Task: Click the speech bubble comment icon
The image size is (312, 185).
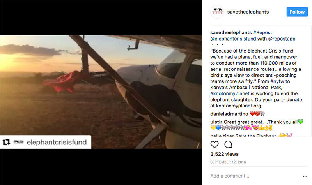Action: (228, 144)
